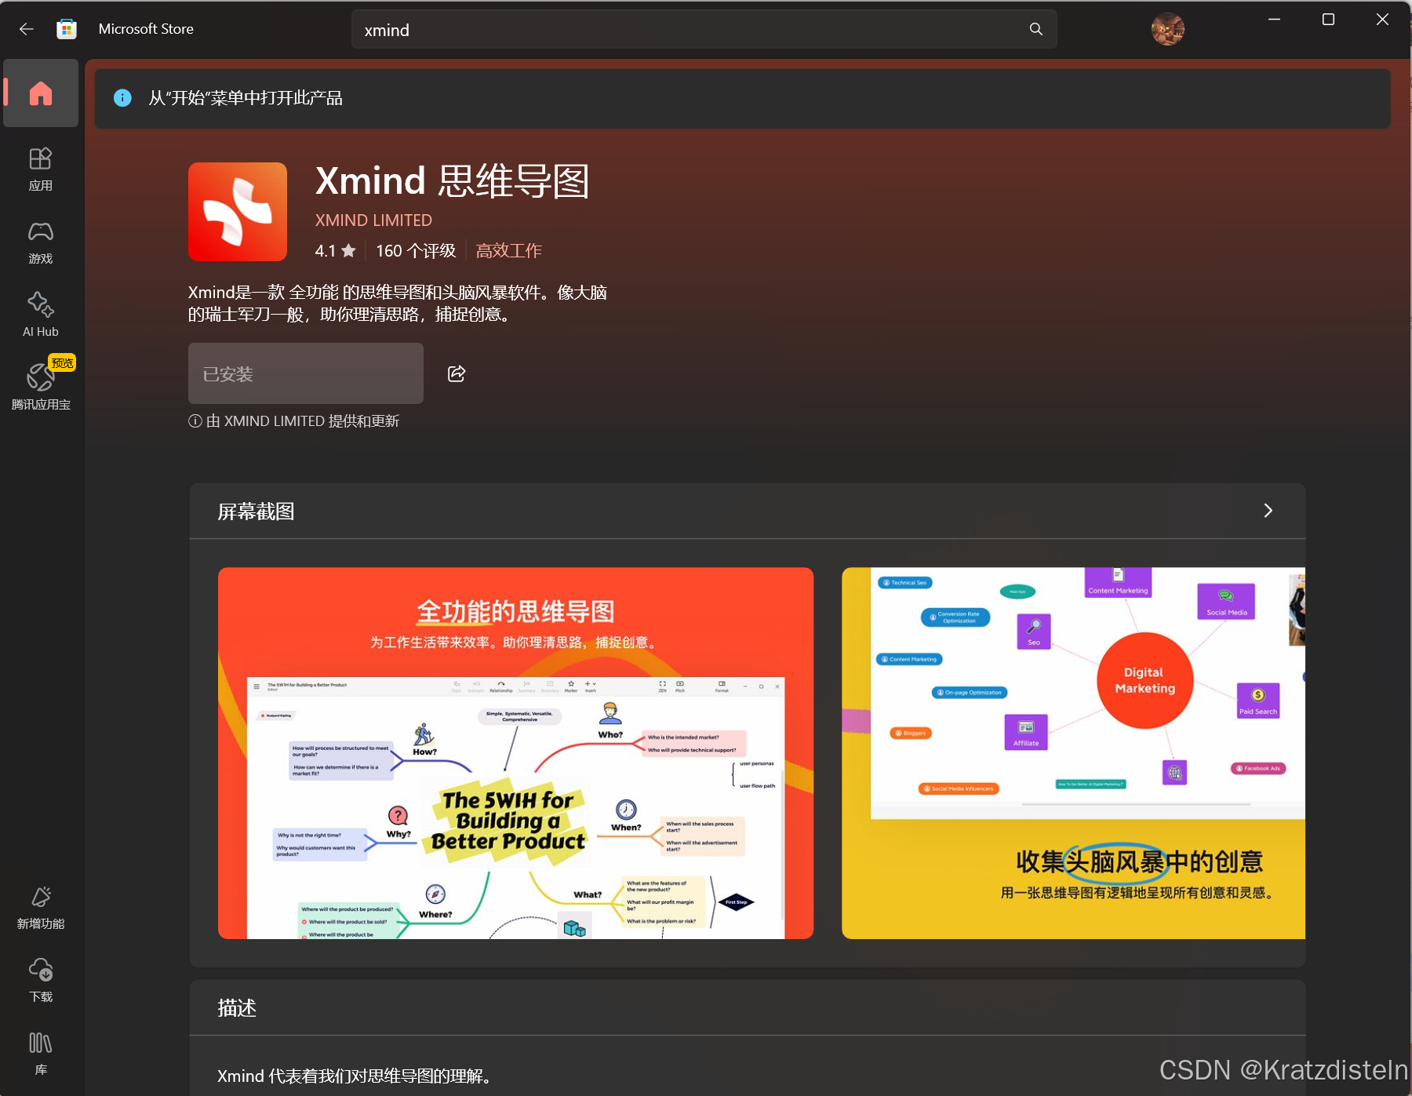
Task: Click the XMIND LIMITED publisher name
Action: click(373, 220)
